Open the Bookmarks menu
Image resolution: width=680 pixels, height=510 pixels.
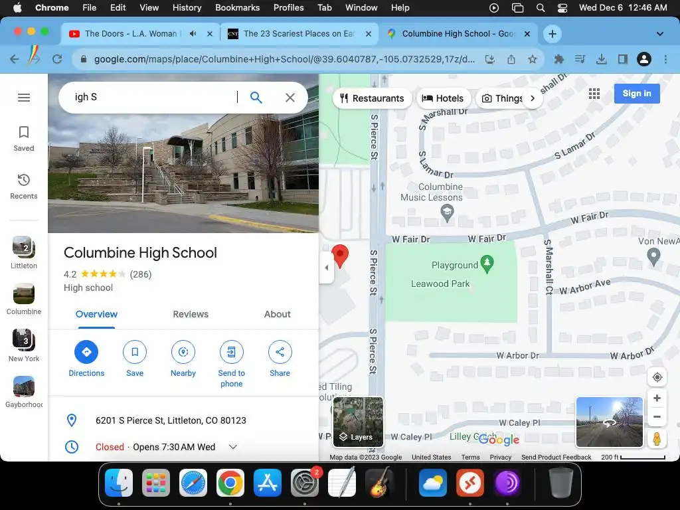click(x=237, y=7)
